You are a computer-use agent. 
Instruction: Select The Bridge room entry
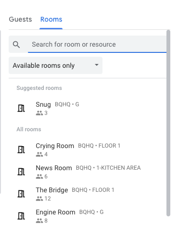pos(88,194)
